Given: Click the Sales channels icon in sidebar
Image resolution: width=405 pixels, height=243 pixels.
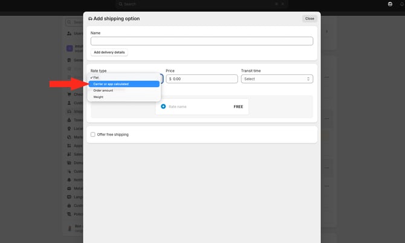Looking at the screenshot, I should pos(69,154).
